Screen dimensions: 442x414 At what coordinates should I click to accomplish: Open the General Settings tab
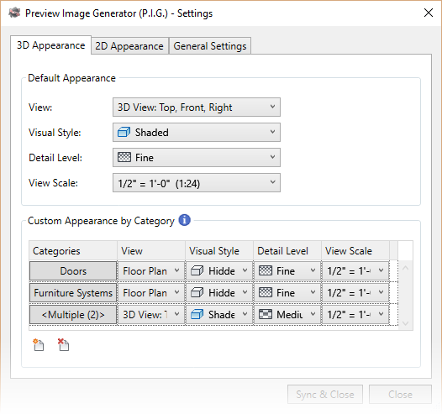coord(210,46)
